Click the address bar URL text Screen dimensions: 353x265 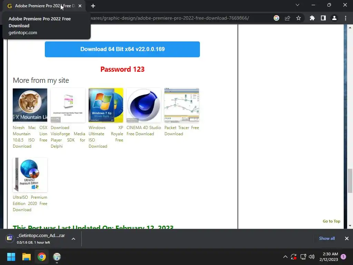[x=170, y=18]
